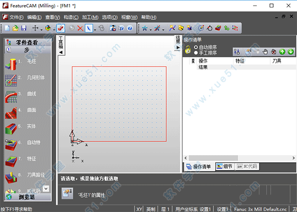Screen dimensions: 297x212
Task: Open the 选项(O) menu
Action: click(110, 17)
